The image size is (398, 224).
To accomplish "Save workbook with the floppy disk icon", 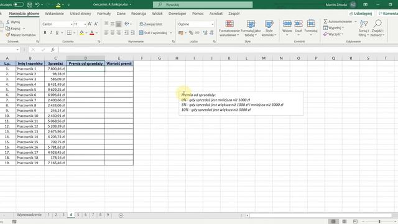I will click(x=30, y=4).
